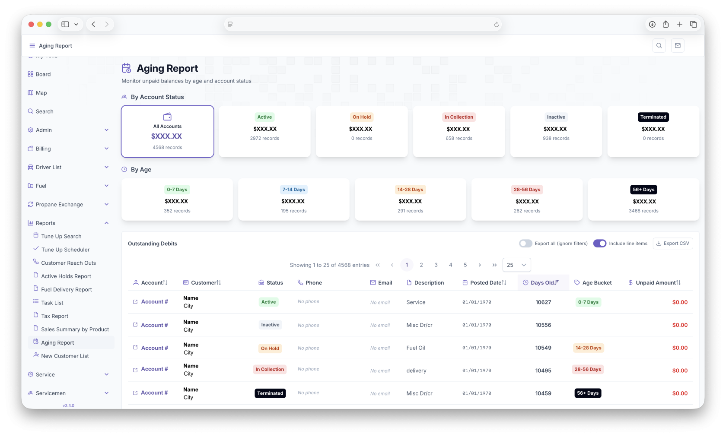Click the search icon in the top header

point(659,46)
